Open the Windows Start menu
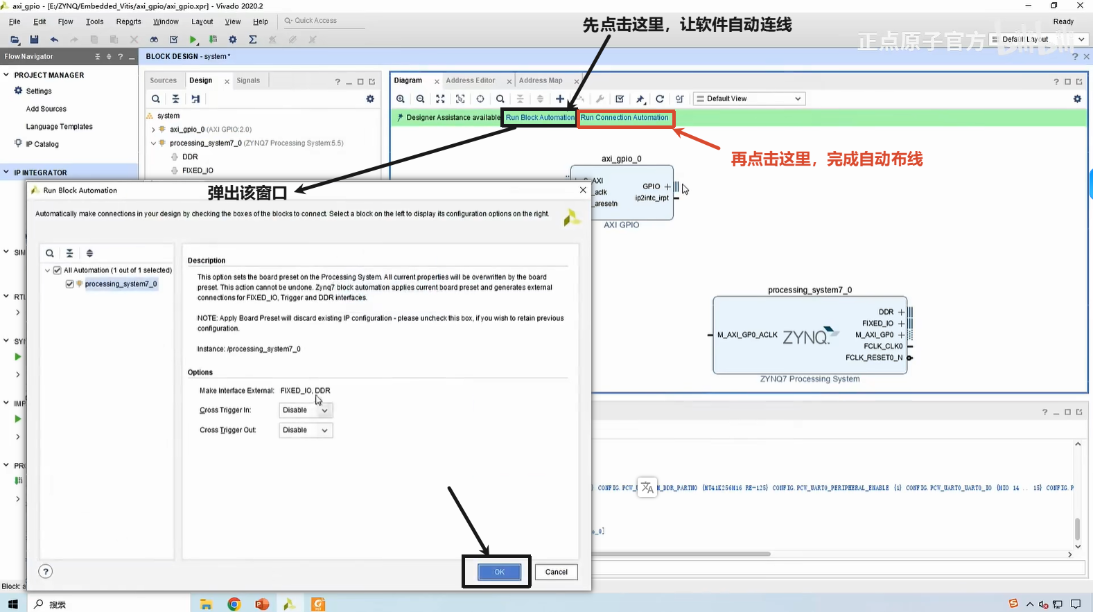This screenshot has height=612, width=1093. point(12,604)
